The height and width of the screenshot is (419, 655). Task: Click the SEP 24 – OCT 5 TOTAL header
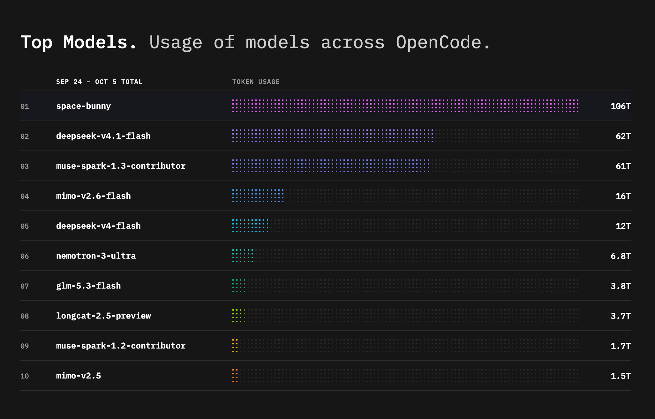pyautogui.click(x=99, y=82)
